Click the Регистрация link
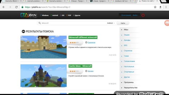Viewport: 169px width, 95px height. (126, 15)
